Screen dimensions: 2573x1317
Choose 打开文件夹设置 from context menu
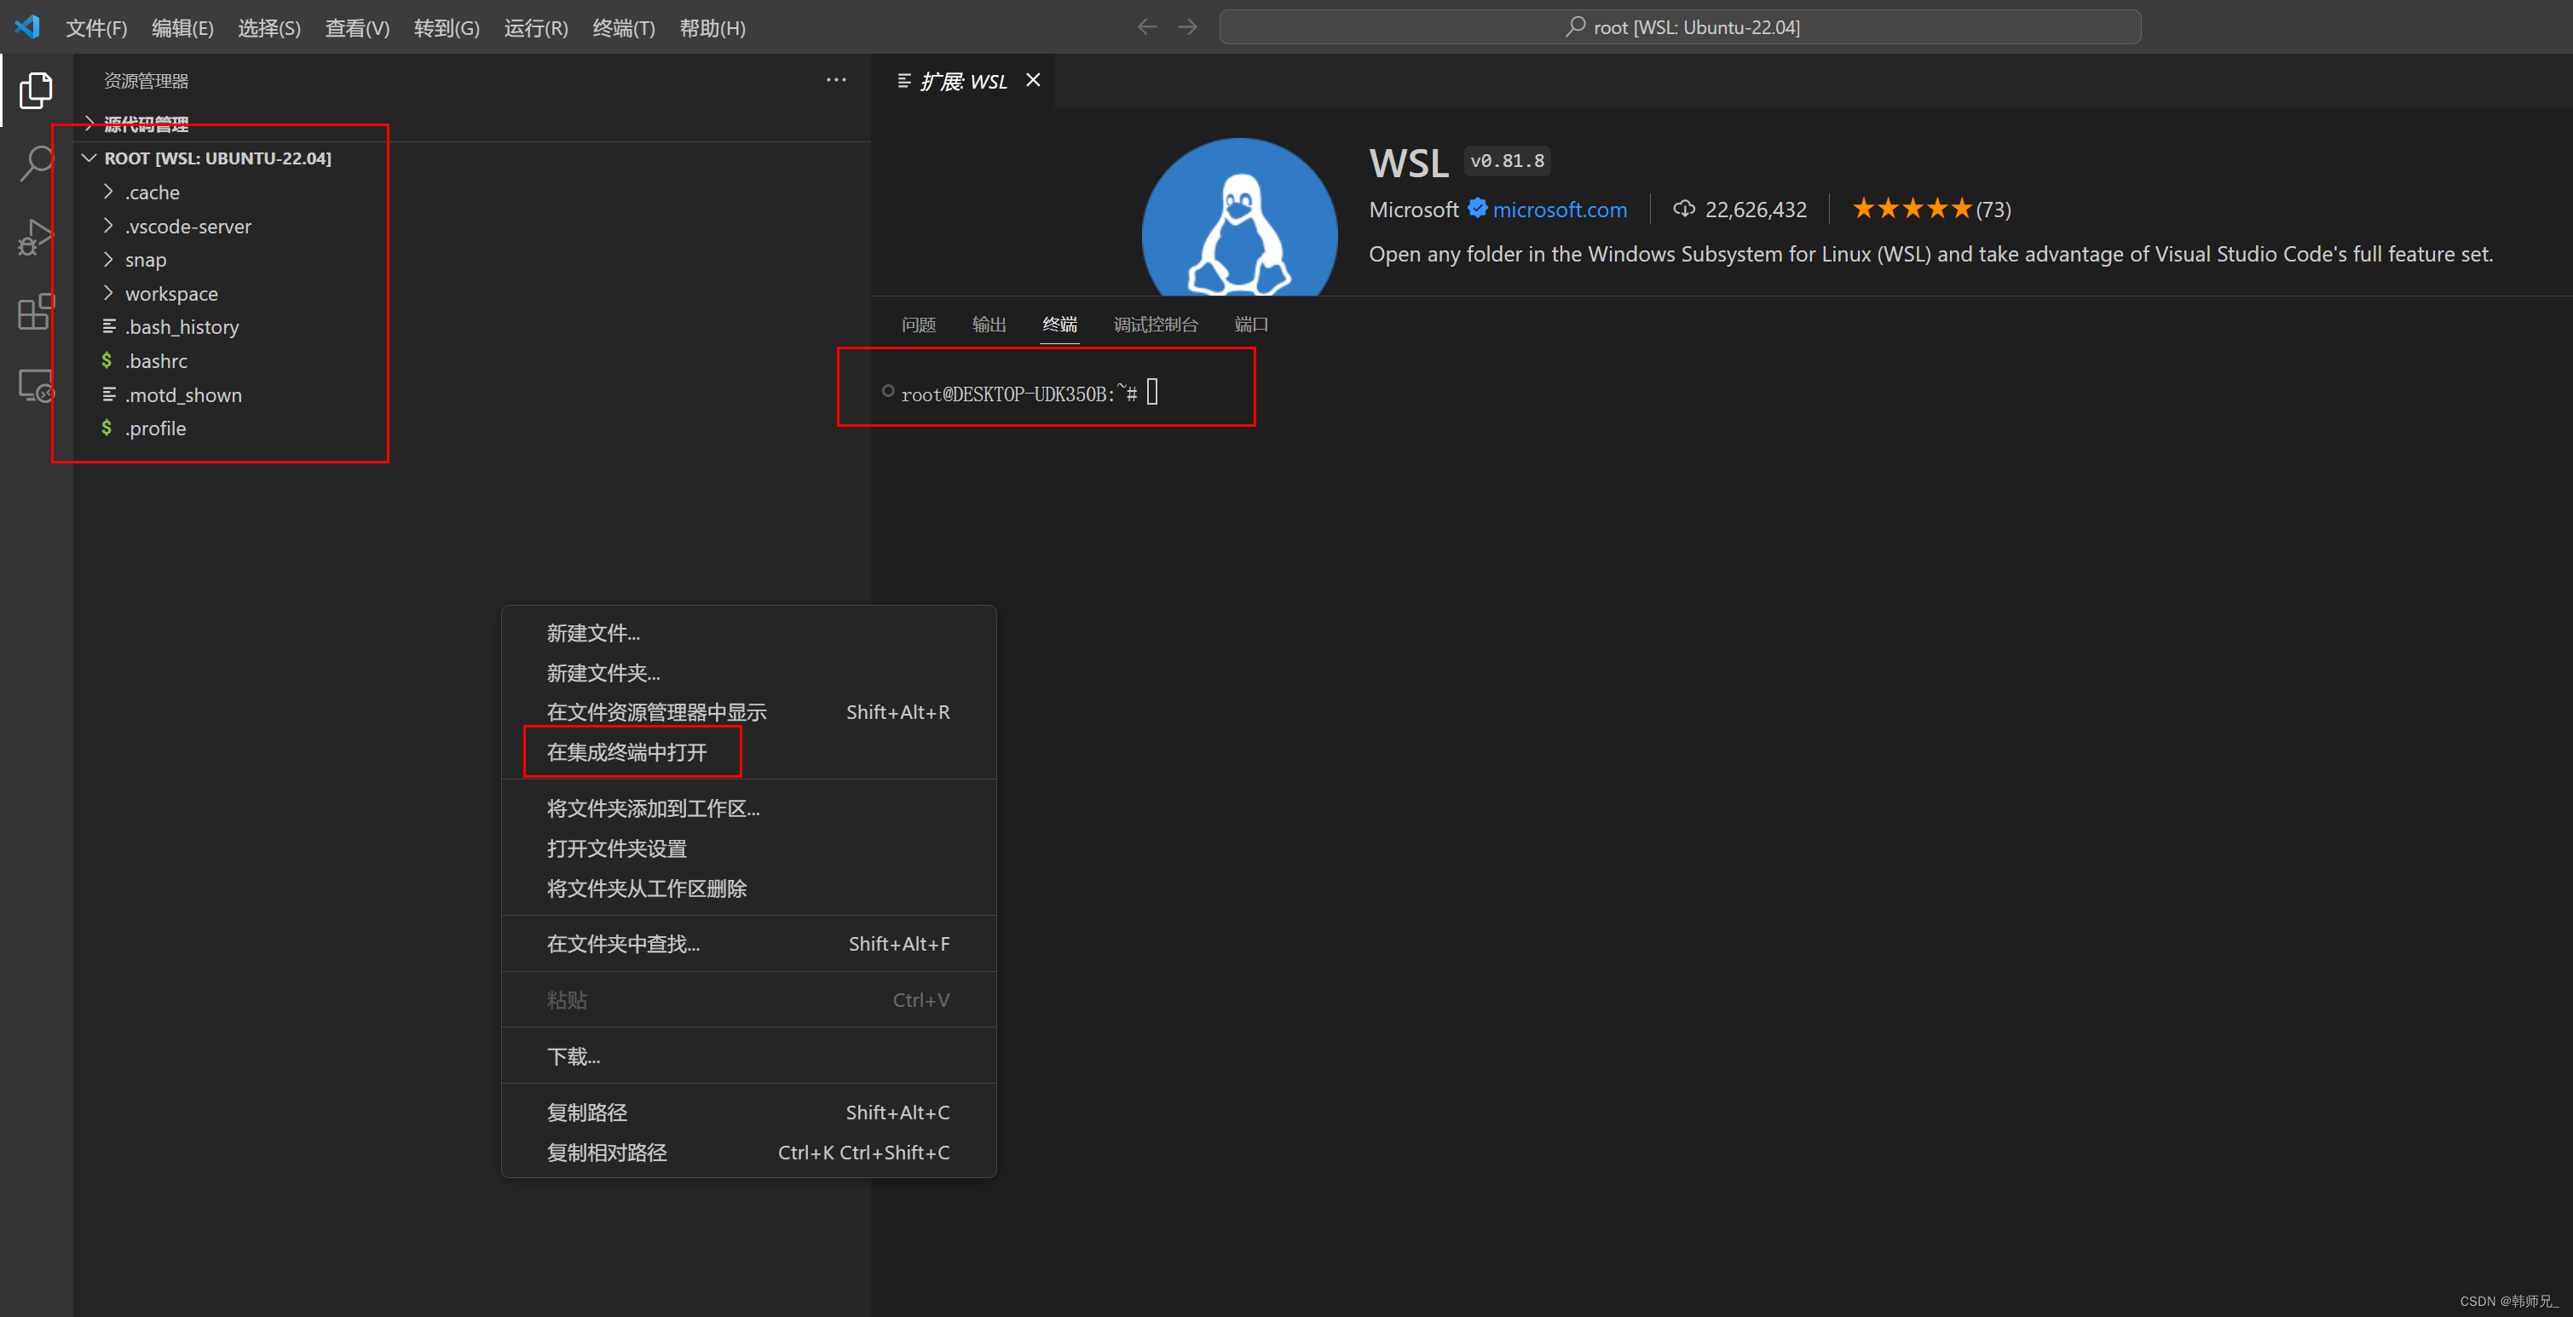coord(749,848)
